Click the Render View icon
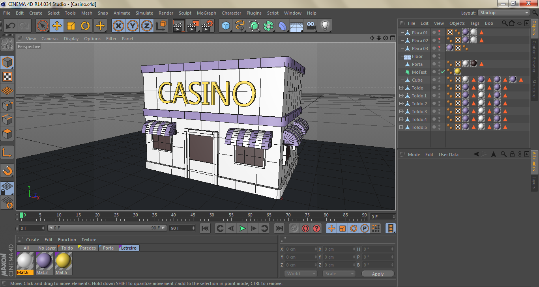 [x=179, y=26]
